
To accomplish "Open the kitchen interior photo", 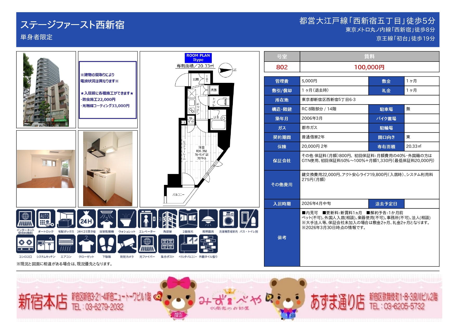I will point(108,169).
